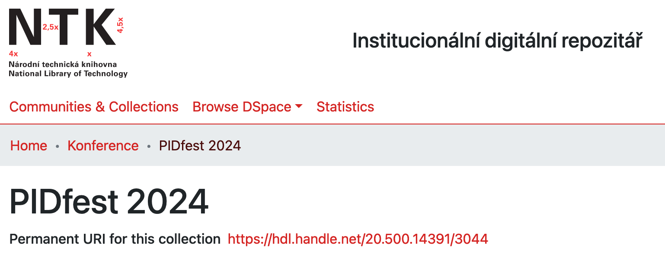Click the red 2,5x label in the logo
The height and width of the screenshot is (280, 665).
[50, 27]
